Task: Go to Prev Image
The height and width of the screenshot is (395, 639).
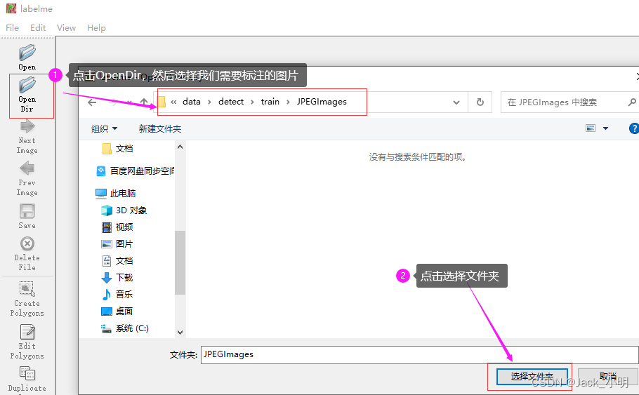Action: coord(27,179)
